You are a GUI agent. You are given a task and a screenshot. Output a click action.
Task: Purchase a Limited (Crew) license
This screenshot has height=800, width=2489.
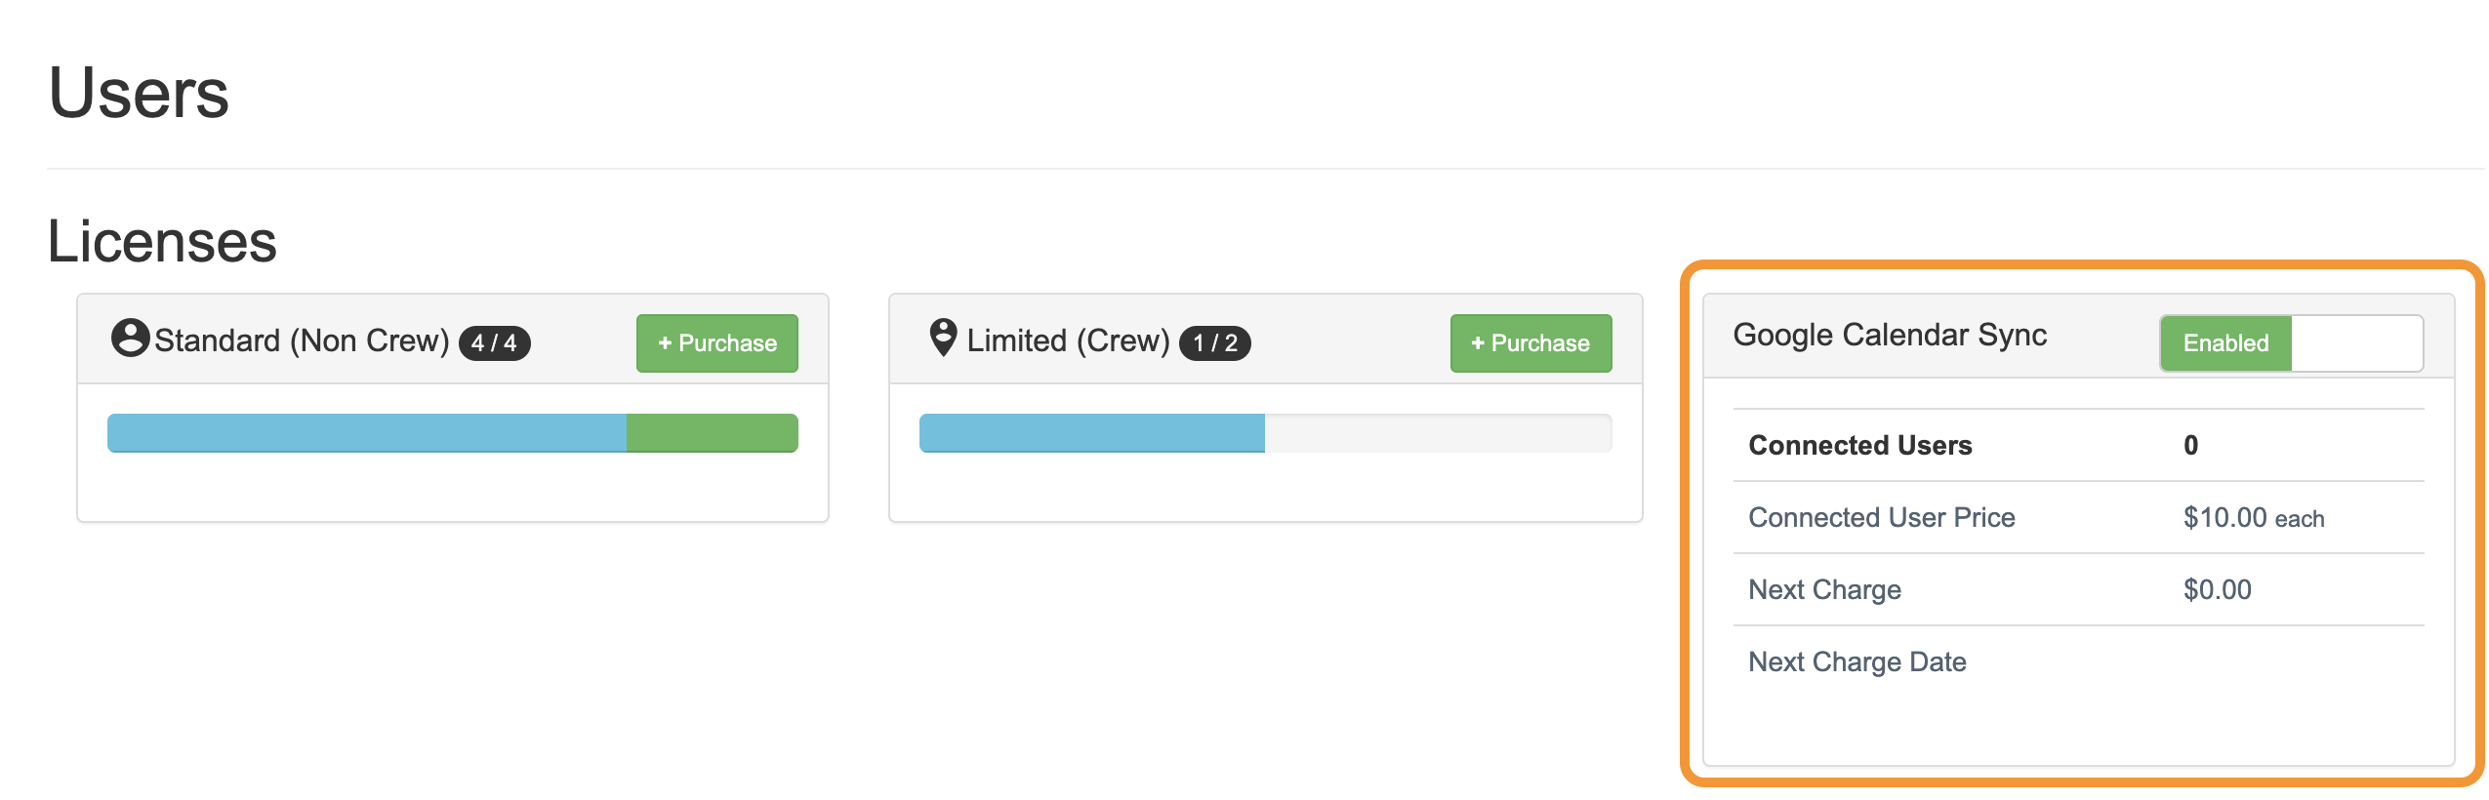[1530, 343]
